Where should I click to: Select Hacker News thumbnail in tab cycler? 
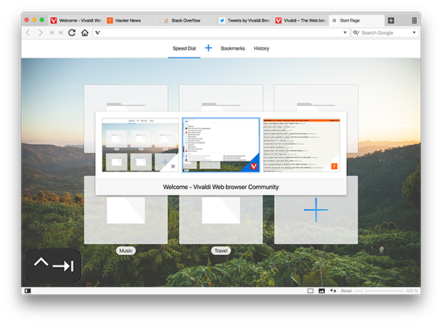click(301, 145)
